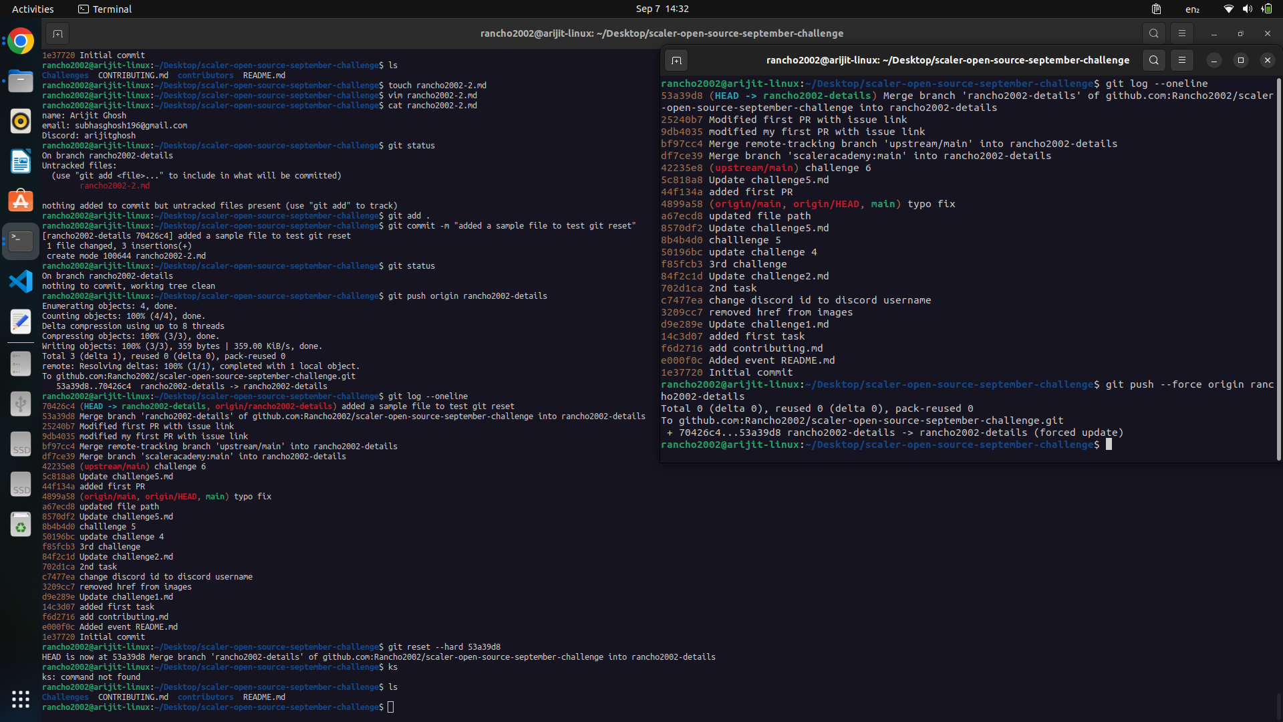Screen dimensions: 1283x722
Task: Open search in front terminal window
Action: coord(1153,60)
